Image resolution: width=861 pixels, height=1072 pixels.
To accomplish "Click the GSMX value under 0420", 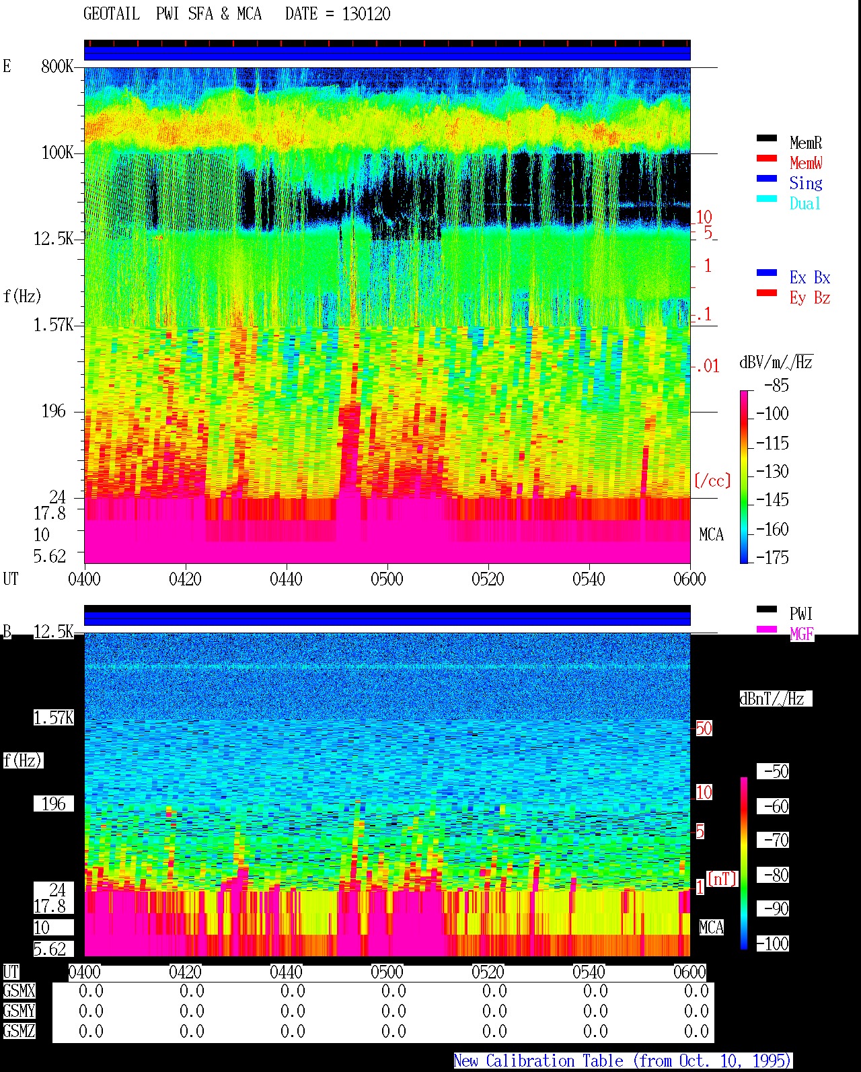I will (x=192, y=991).
